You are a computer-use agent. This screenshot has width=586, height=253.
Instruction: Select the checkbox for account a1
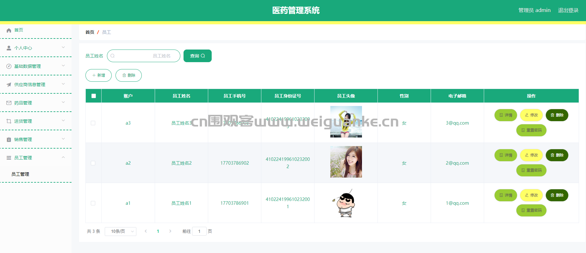93,203
